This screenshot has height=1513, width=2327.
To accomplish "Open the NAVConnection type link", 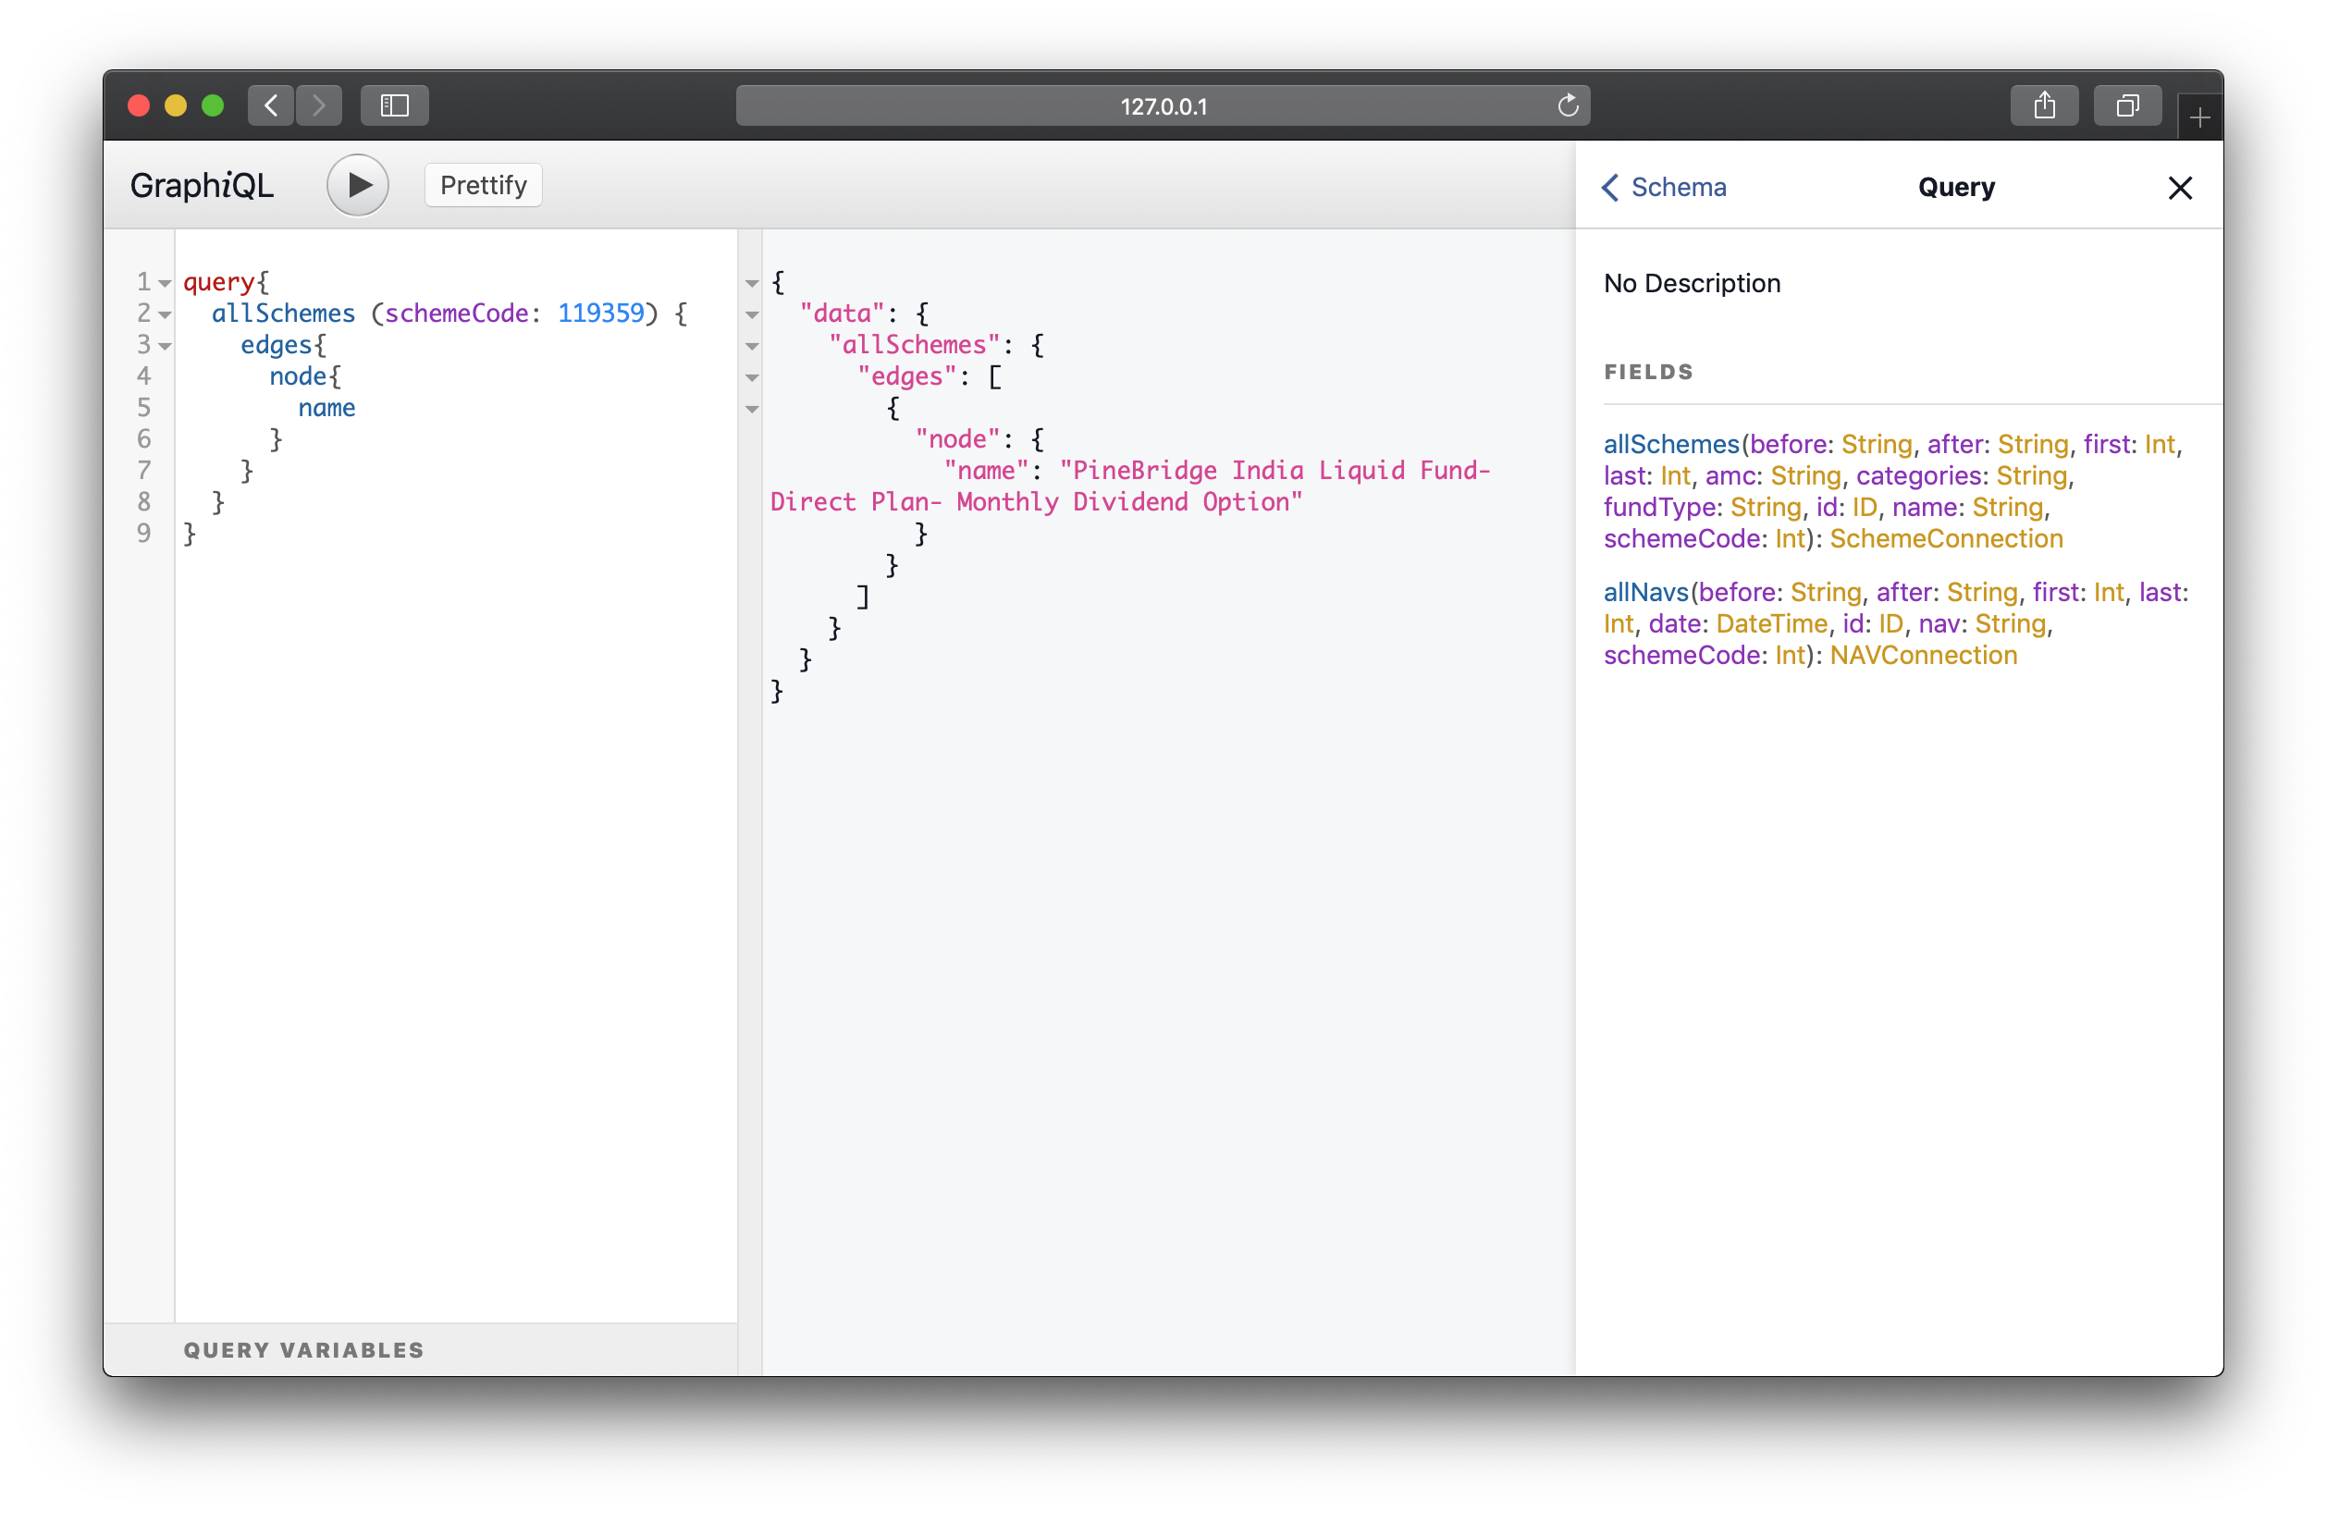I will click(1922, 656).
